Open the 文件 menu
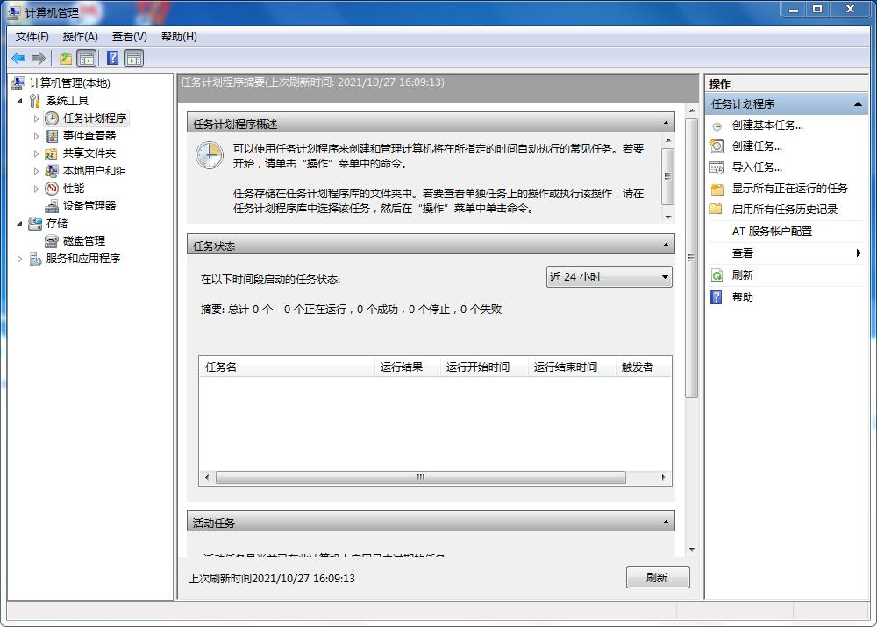Screen dimensions: 877x627 pos(32,37)
